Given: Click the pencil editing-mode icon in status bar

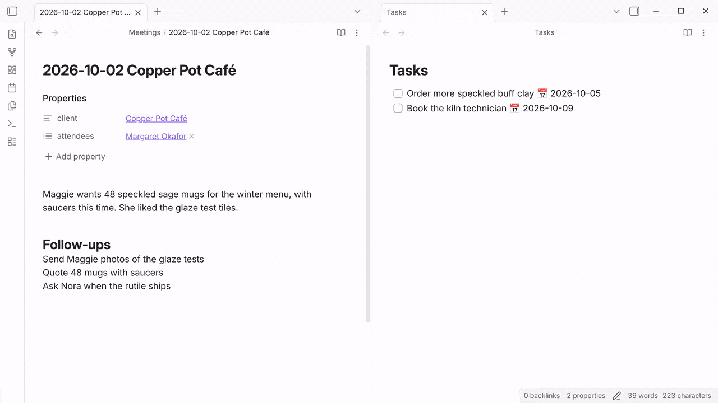Looking at the screenshot, I should (616, 396).
